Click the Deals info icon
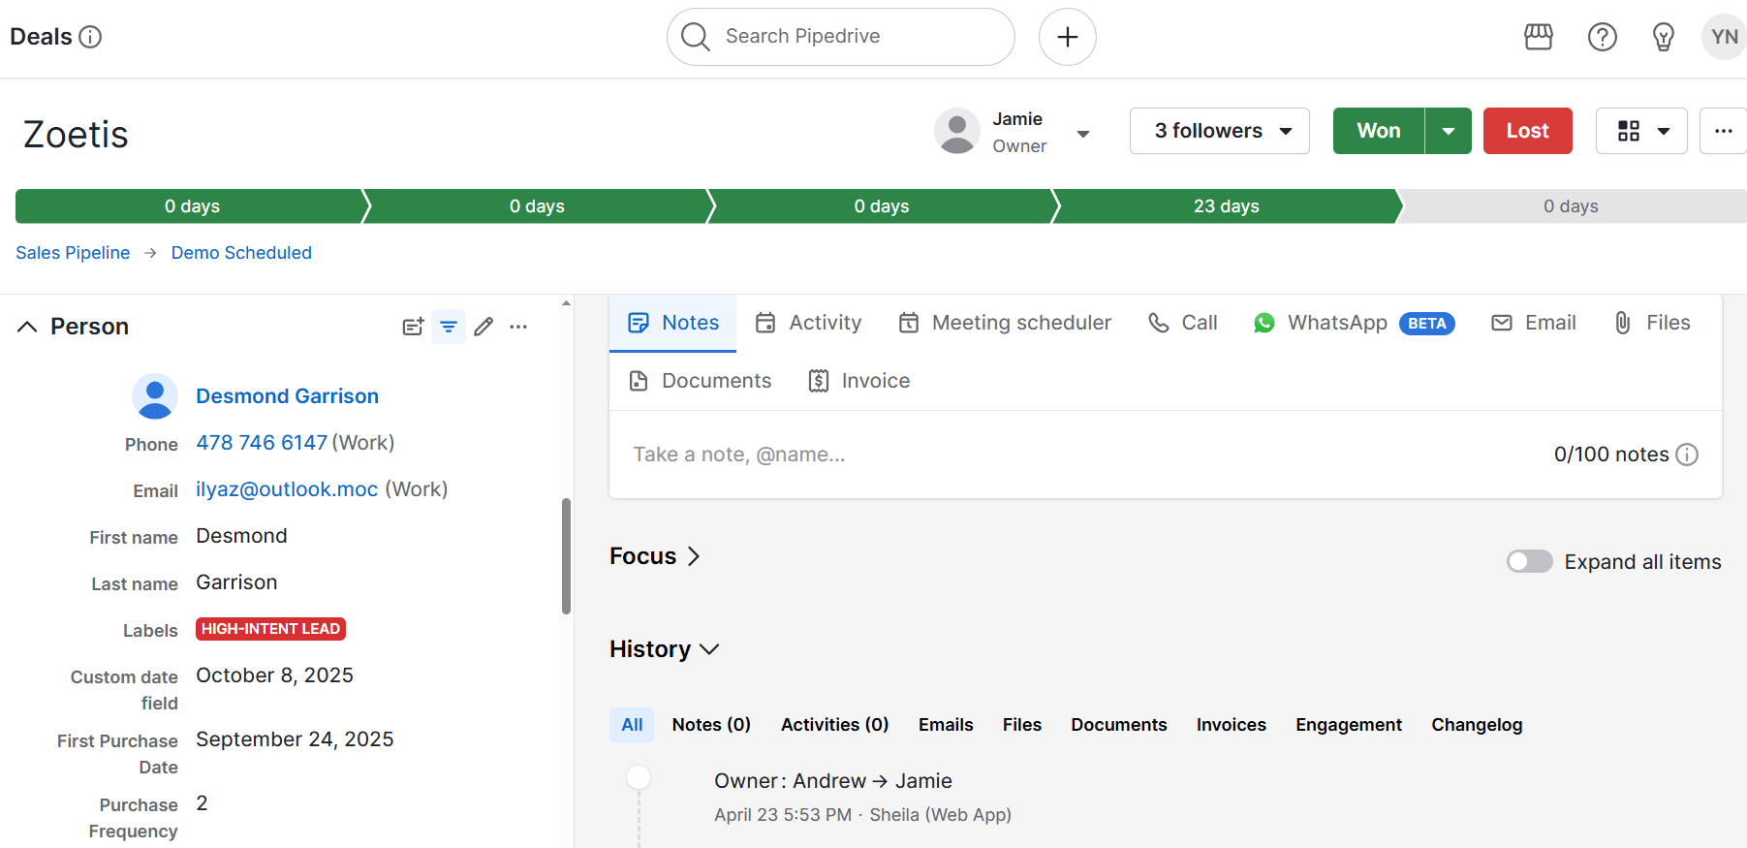The image size is (1747, 848). (90, 37)
